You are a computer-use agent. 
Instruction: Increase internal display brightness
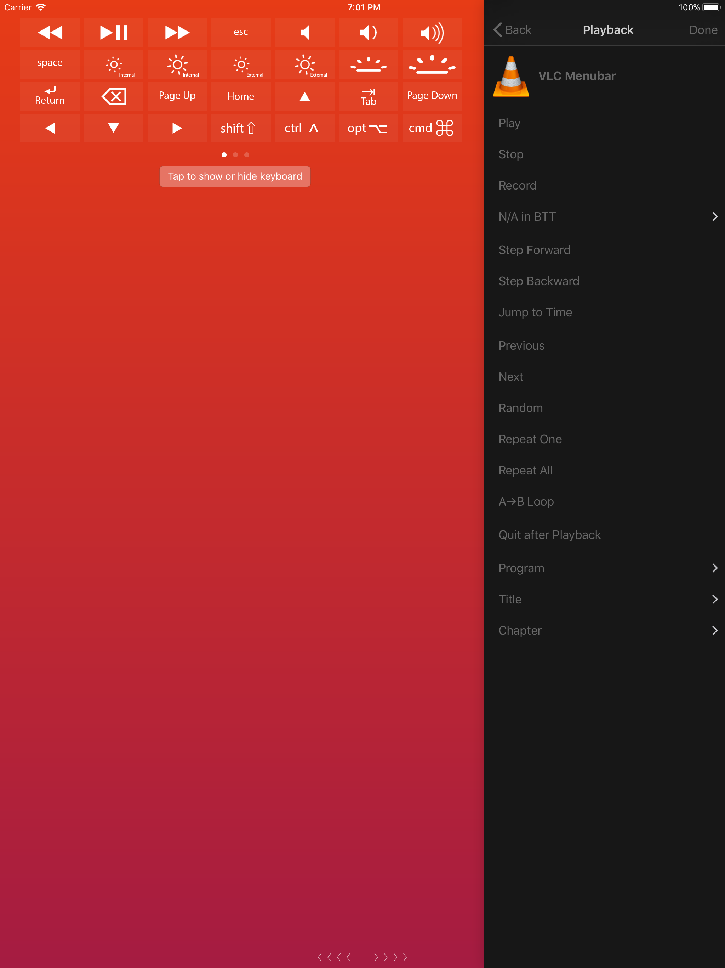click(x=177, y=65)
